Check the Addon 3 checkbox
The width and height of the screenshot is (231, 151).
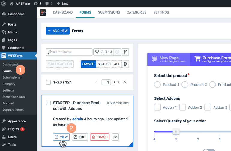pos(208,107)
